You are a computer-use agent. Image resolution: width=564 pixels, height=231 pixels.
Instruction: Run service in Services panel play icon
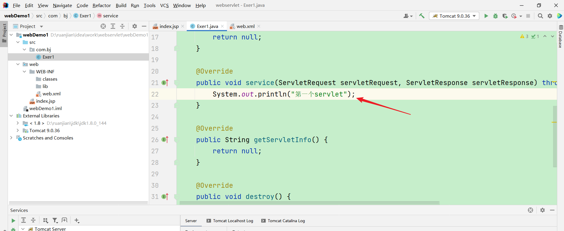[x=13, y=220]
